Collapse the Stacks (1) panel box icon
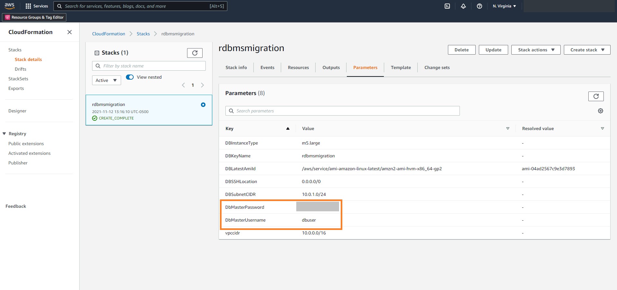617x290 pixels. [x=97, y=53]
